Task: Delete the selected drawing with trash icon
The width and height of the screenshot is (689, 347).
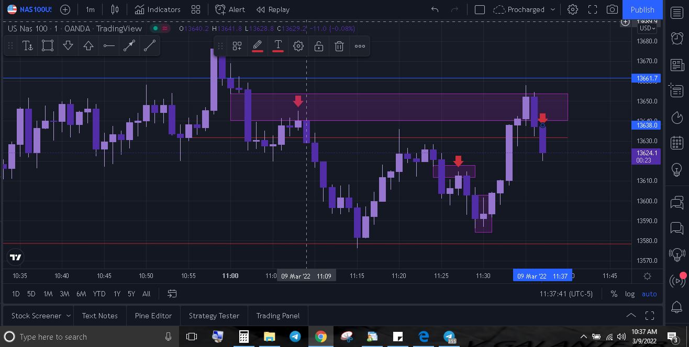Action: [x=339, y=46]
